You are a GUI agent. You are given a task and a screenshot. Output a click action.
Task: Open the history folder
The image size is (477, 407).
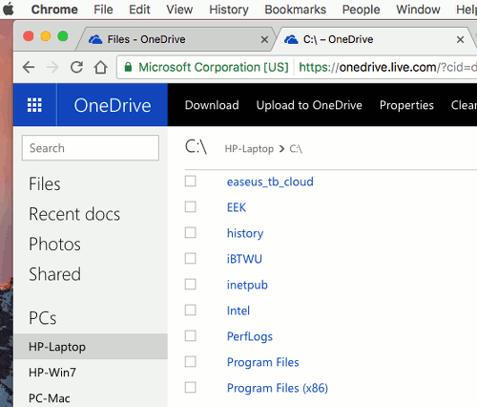tap(245, 233)
